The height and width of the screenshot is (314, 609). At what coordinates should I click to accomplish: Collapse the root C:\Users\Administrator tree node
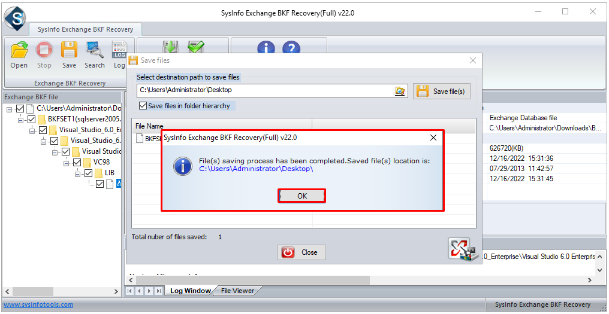10,108
